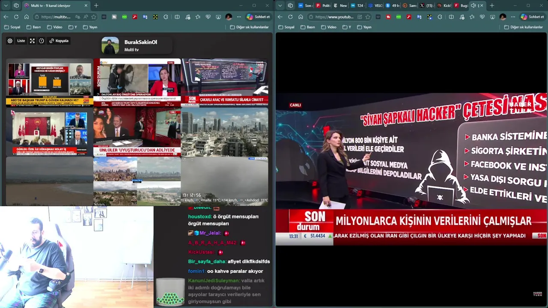The height and width of the screenshot is (308, 548).
Task: Switch to the Kick tab
Action: tap(444, 6)
